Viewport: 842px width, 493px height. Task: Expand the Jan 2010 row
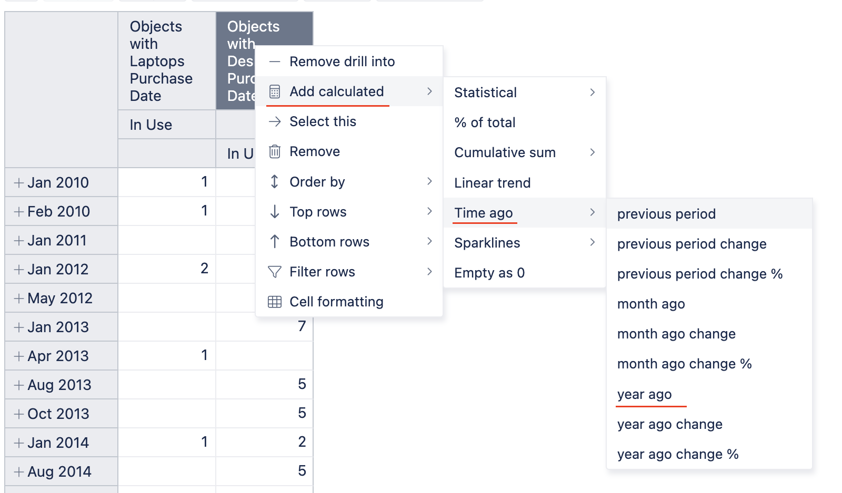coord(19,183)
